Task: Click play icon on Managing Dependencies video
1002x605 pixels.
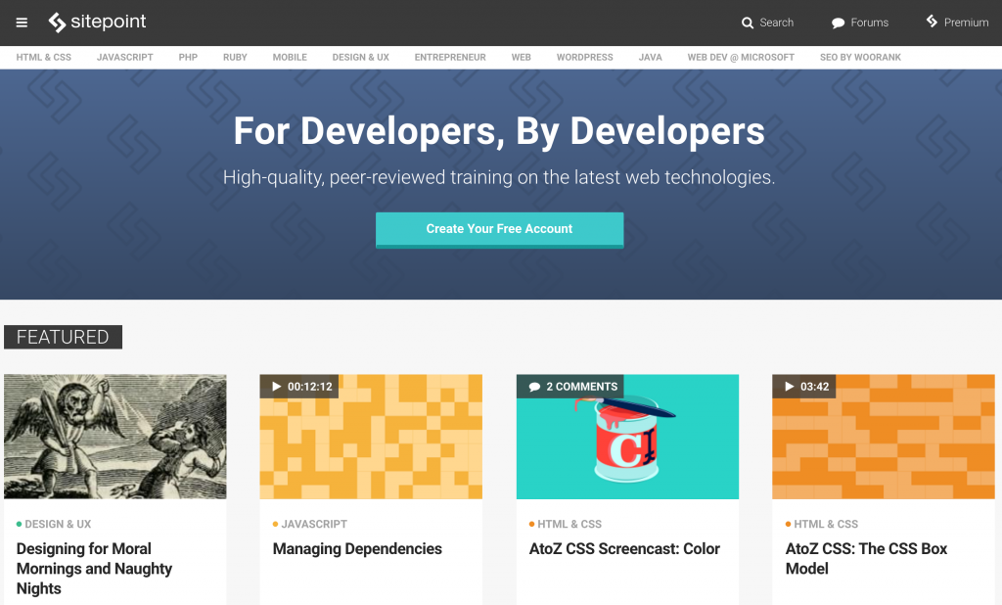Action: coord(277,387)
